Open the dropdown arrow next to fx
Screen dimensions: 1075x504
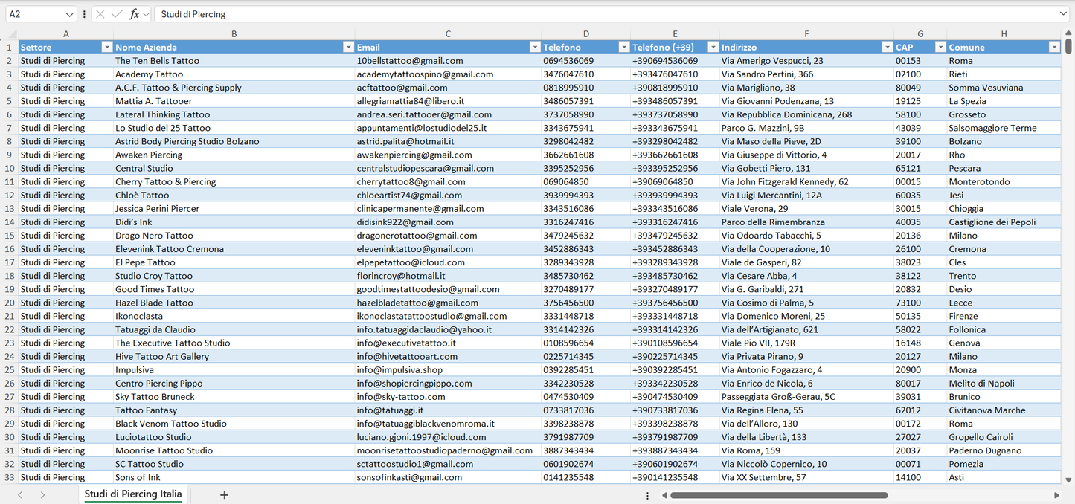[147, 14]
